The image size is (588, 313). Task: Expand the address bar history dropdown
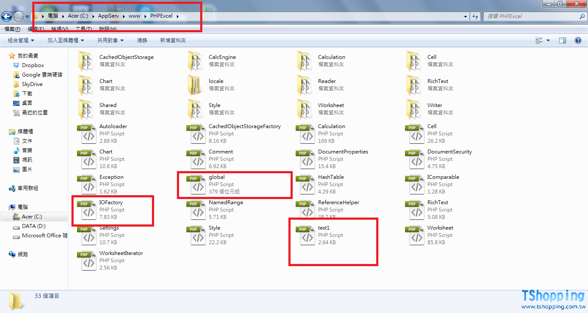[x=466, y=16]
